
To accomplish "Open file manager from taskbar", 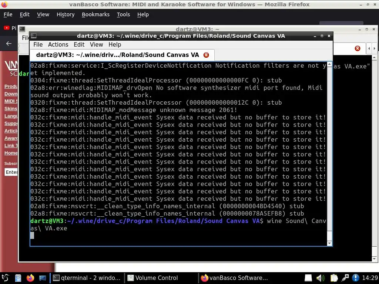I will (x=18, y=278).
